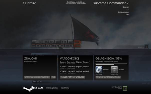This screenshot has height=94, width=151.
Task: Click the Steam logo in the bottom bar
Action: (x=33, y=89)
